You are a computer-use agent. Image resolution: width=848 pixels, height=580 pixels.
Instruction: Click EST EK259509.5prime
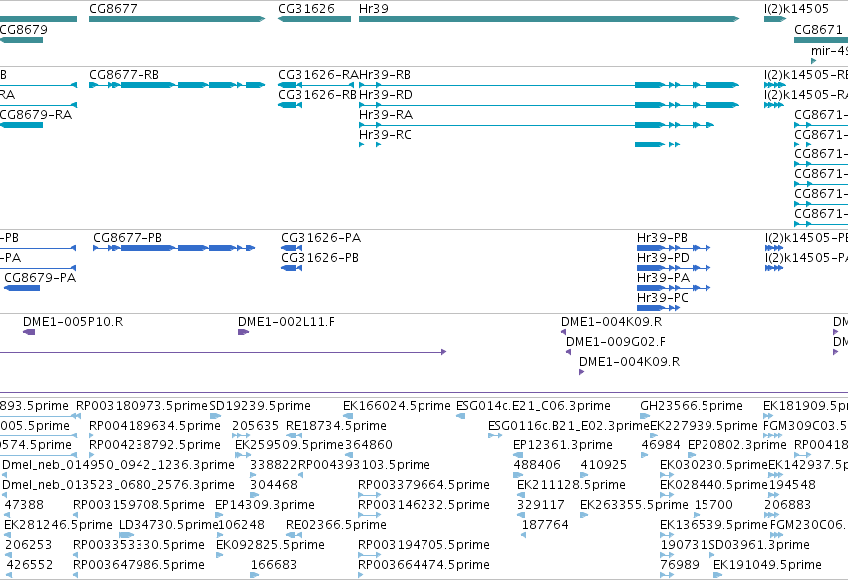point(289,445)
